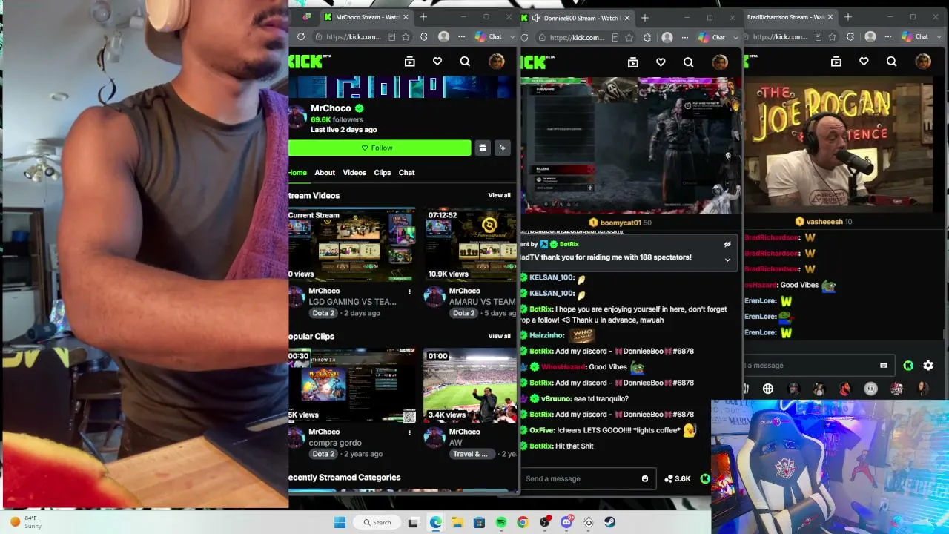Open chat settings gear in BradRichardson window
Viewport: 949px width, 534px height.
928,365
